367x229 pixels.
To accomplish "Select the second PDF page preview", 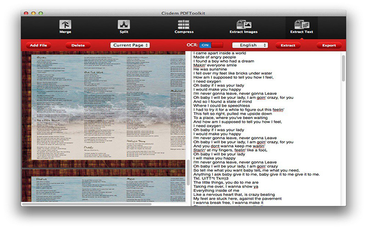I will pyautogui.click(x=104, y=185).
